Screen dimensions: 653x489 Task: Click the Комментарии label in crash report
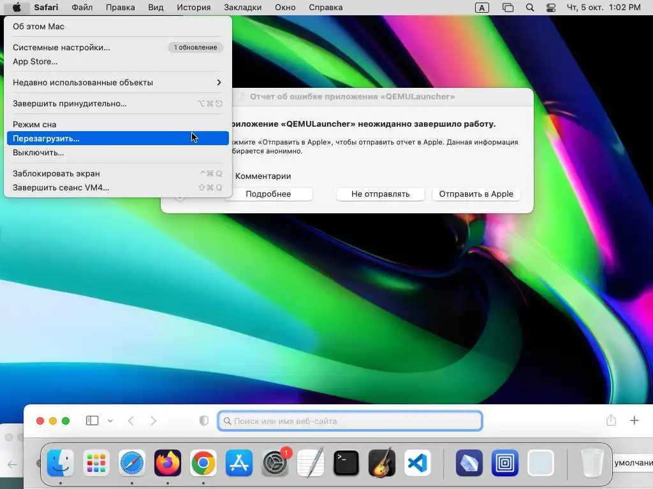(x=263, y=176)
